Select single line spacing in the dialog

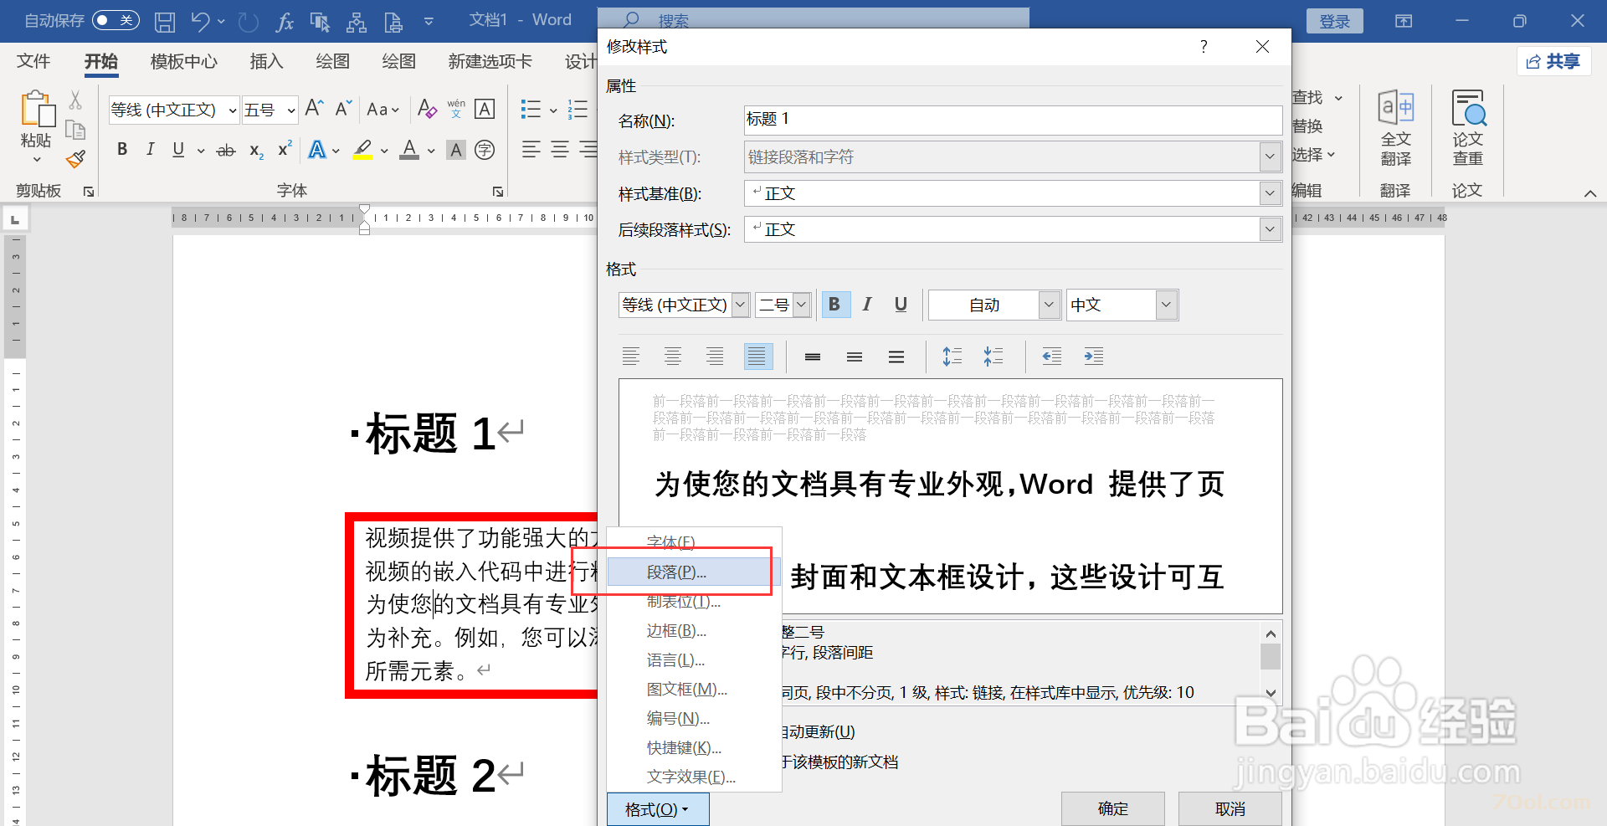(x=813, y=357)
